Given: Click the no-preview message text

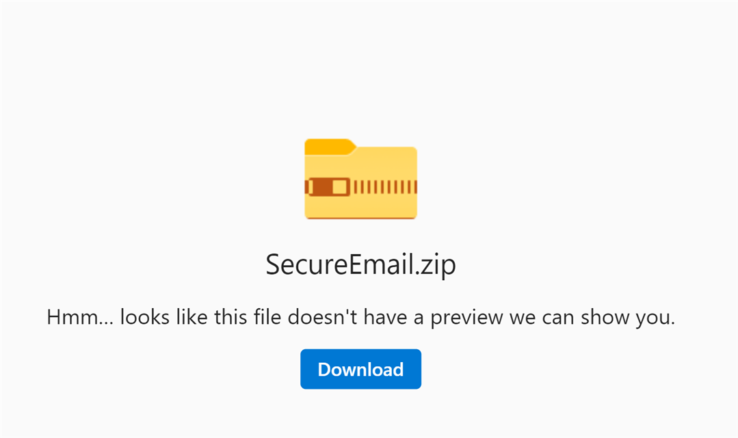Looking at the screenshot, I should coord(360,317).
